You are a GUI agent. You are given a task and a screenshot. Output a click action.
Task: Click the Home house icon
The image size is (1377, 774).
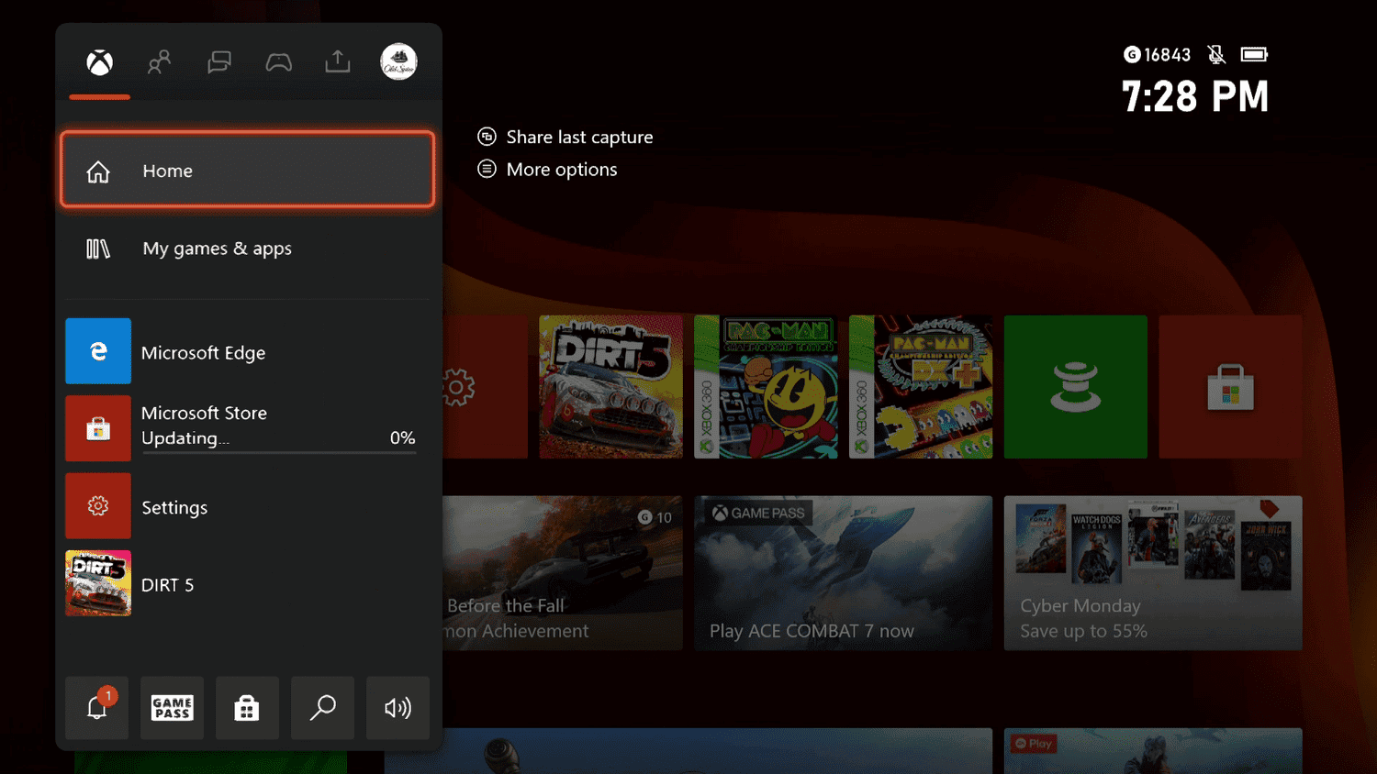coord(98,171)
